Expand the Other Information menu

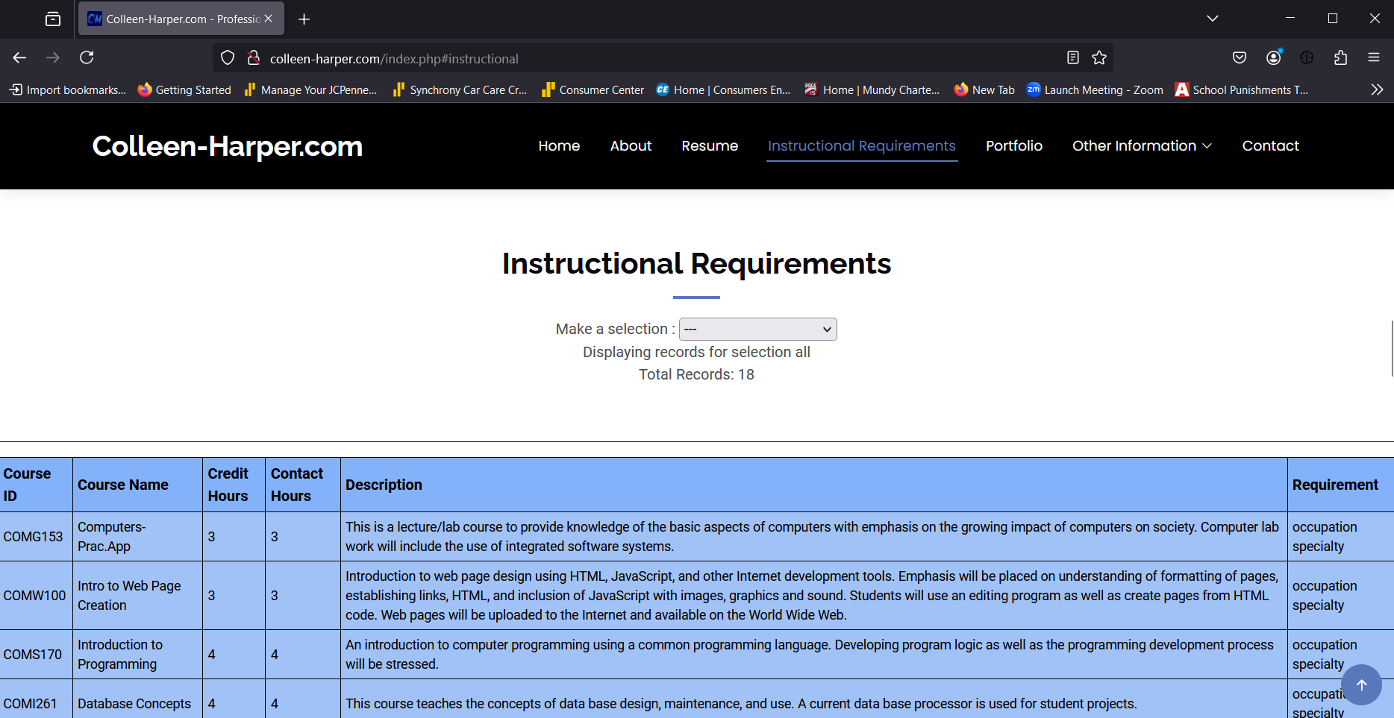coord(1141,145)
